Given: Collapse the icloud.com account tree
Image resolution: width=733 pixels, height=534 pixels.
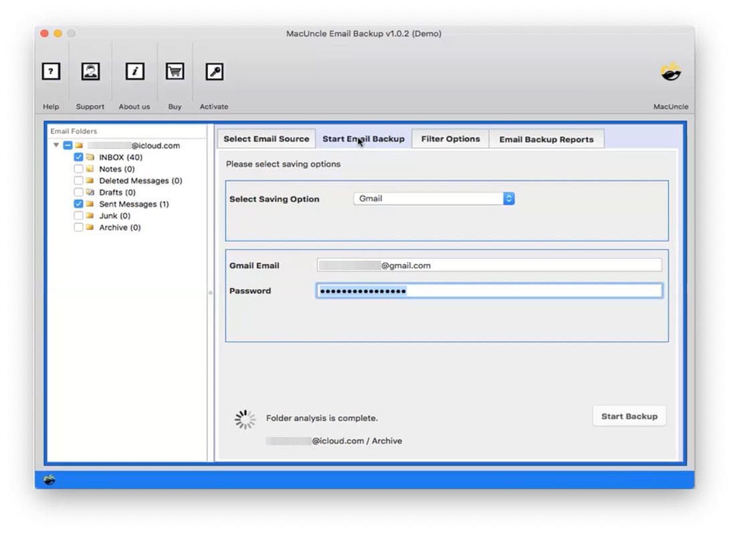Looking at the screenshot, I should (x=56, y=145).
